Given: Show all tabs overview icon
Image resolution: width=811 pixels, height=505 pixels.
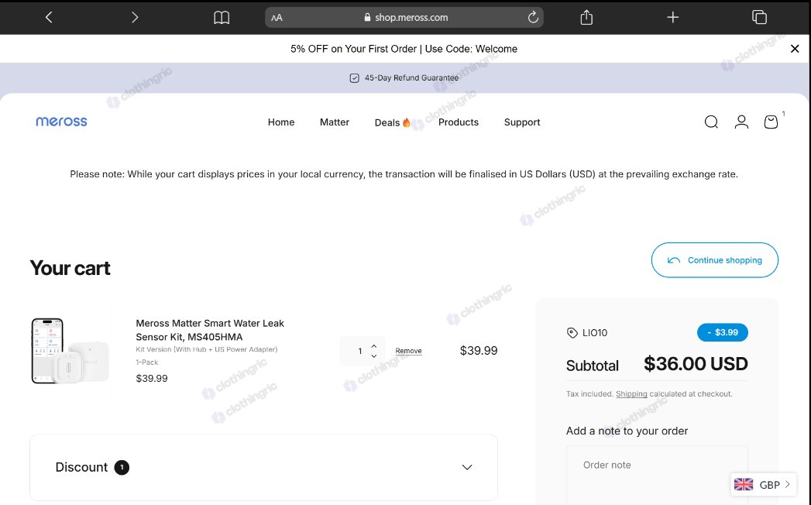Looking at the screenshot, I should click(759, 18).
